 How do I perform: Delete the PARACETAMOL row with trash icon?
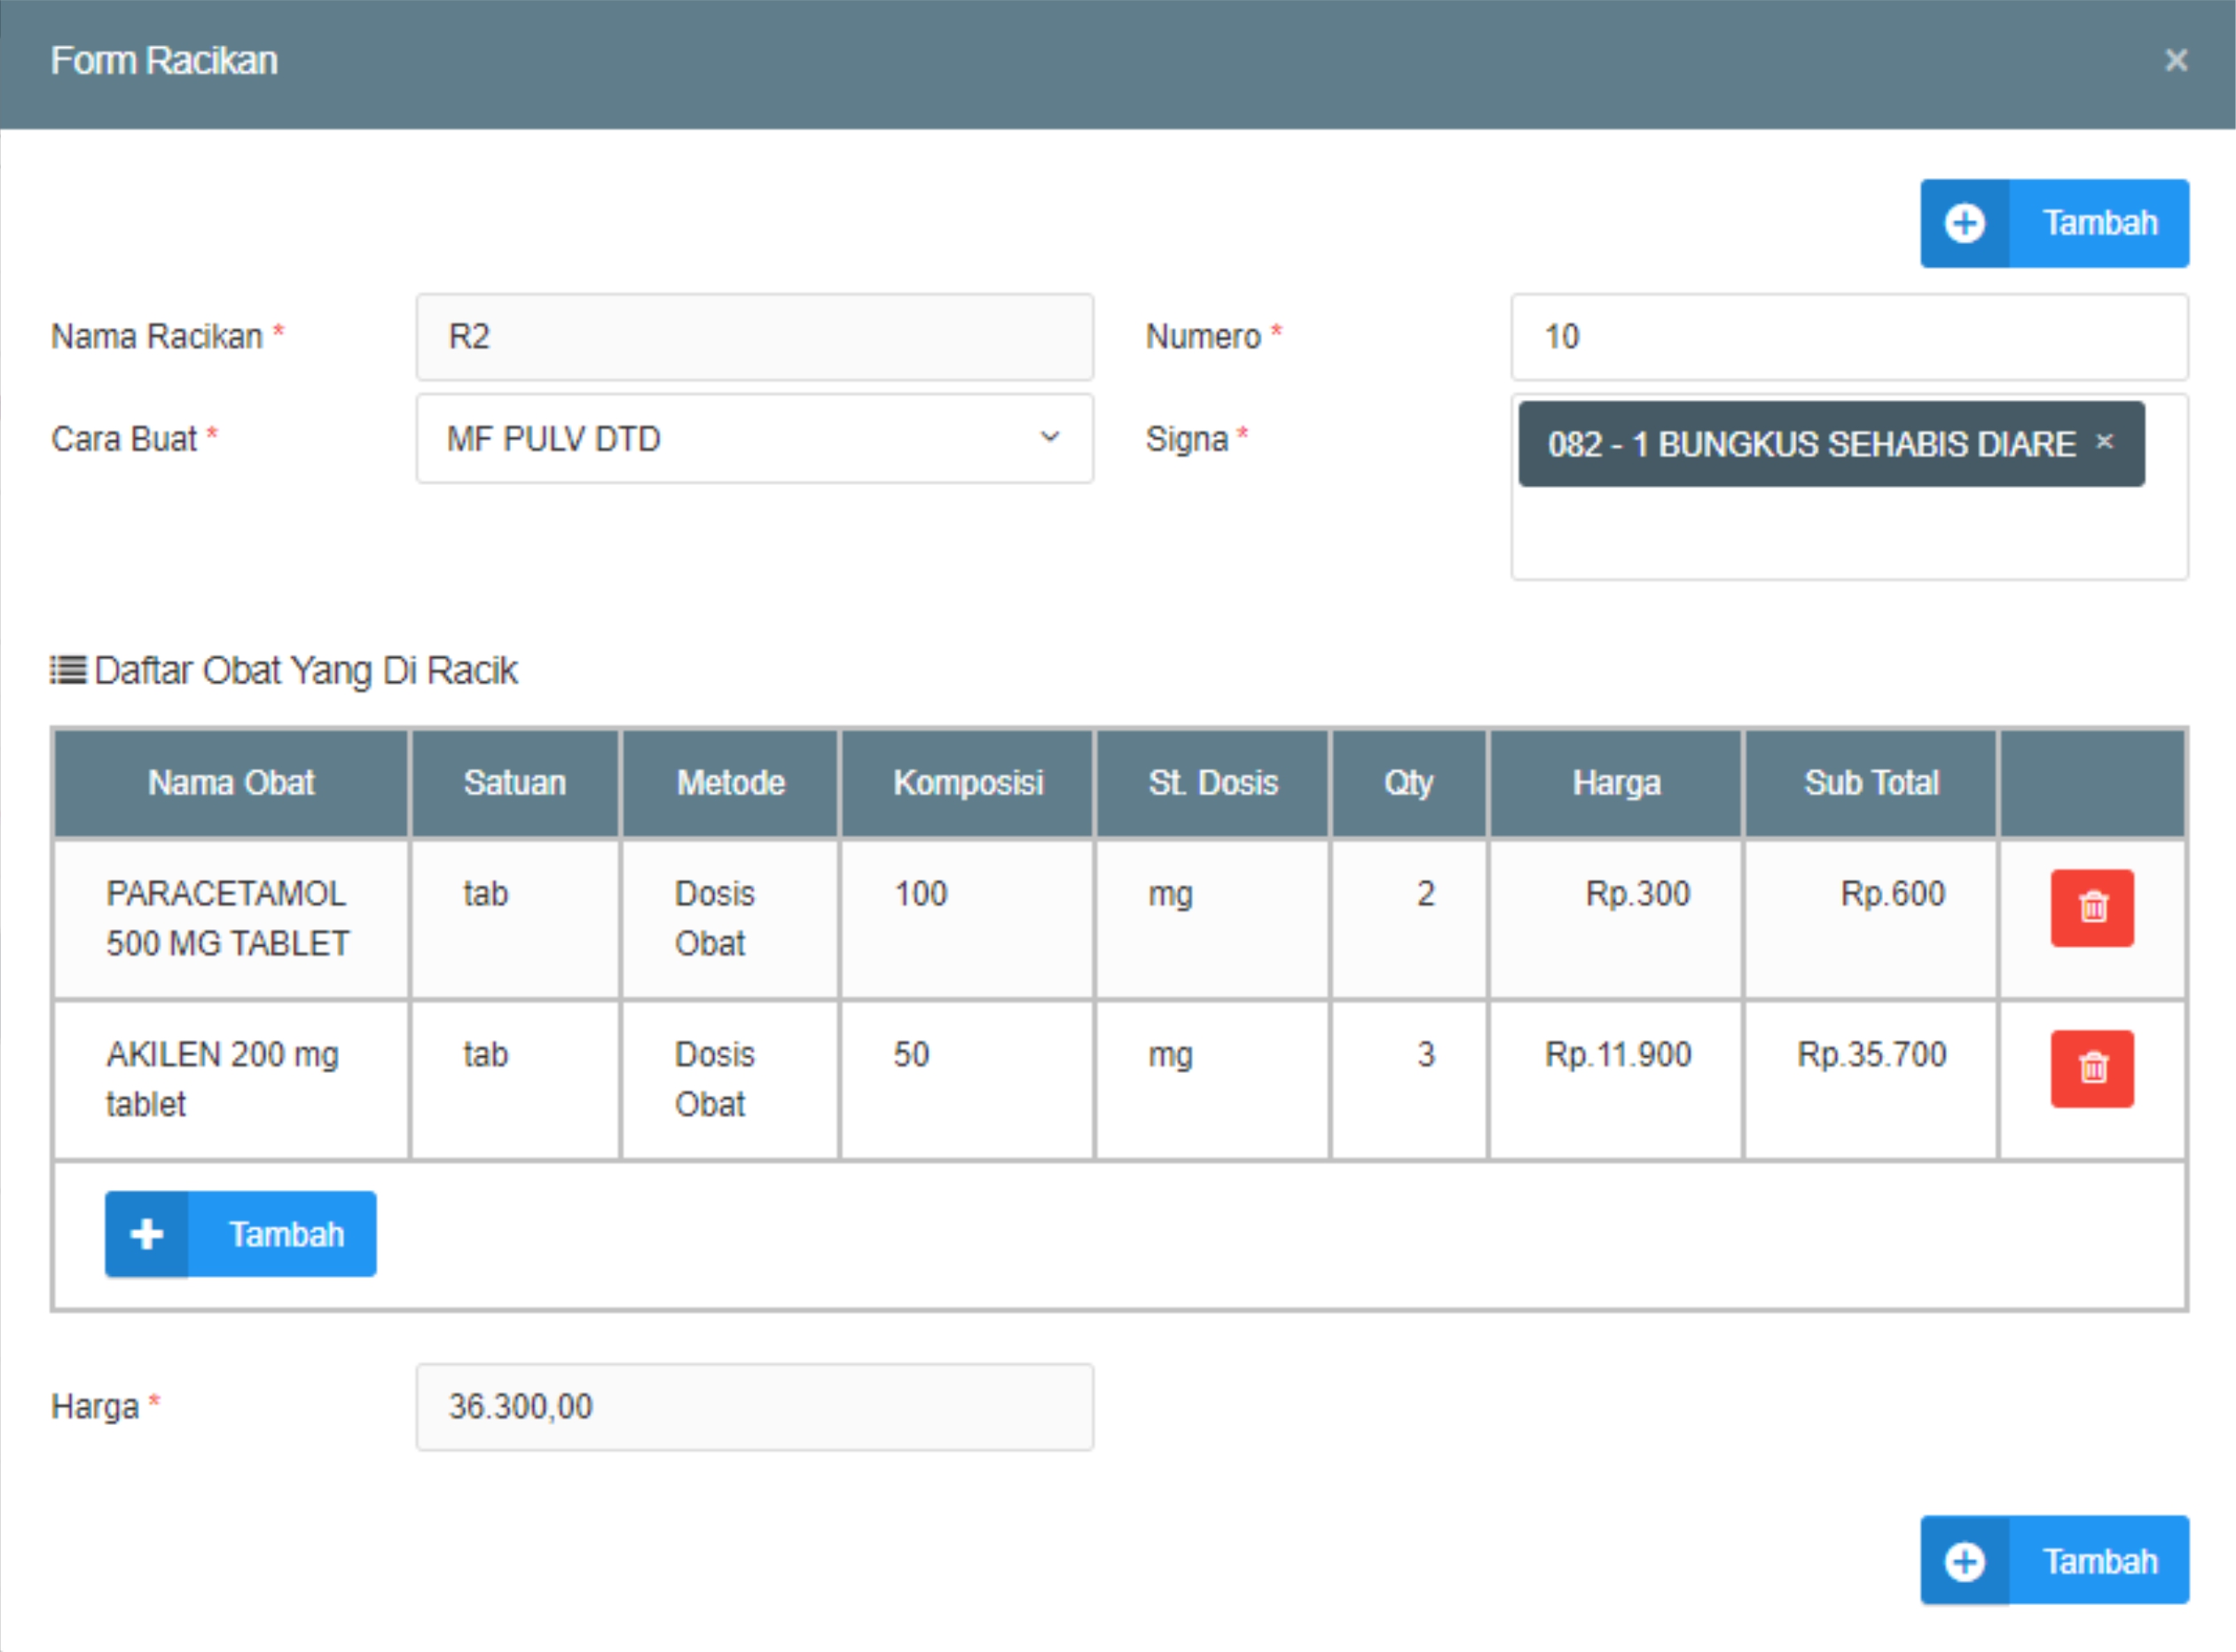(x=2091, y=907)
